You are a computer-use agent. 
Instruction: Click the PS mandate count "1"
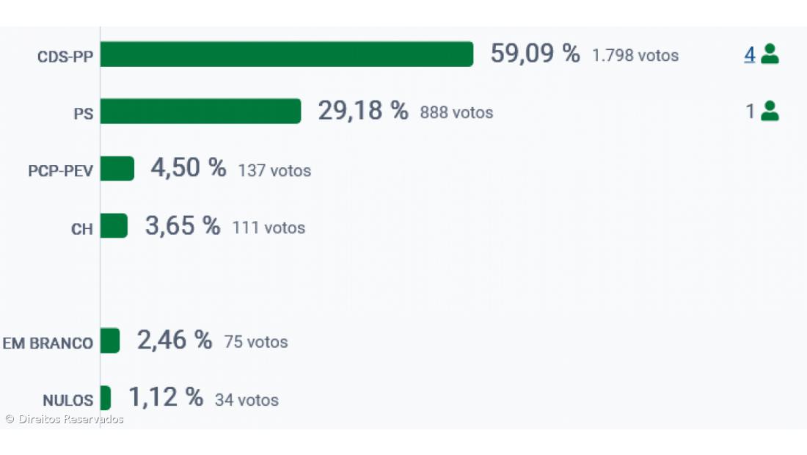pos(750,112)
